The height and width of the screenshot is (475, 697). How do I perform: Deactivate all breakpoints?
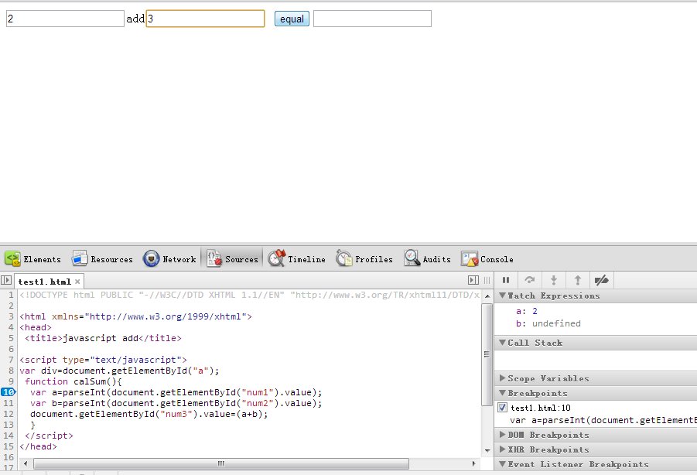[x=601, y=280]
